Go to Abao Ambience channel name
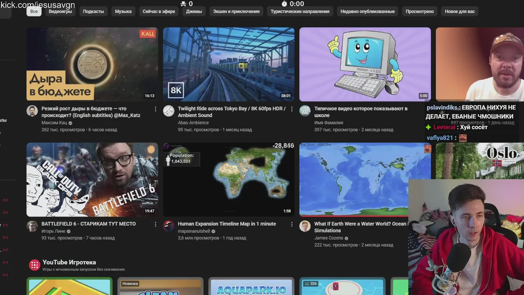Screen dimensions: 524x295 (x=193, y=123)
